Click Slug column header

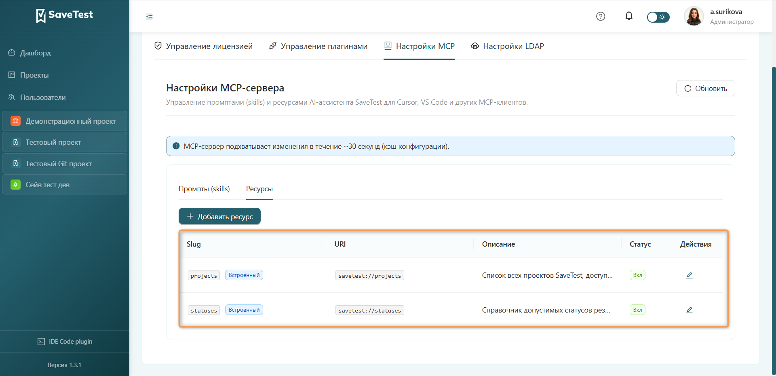pos(194,244)
